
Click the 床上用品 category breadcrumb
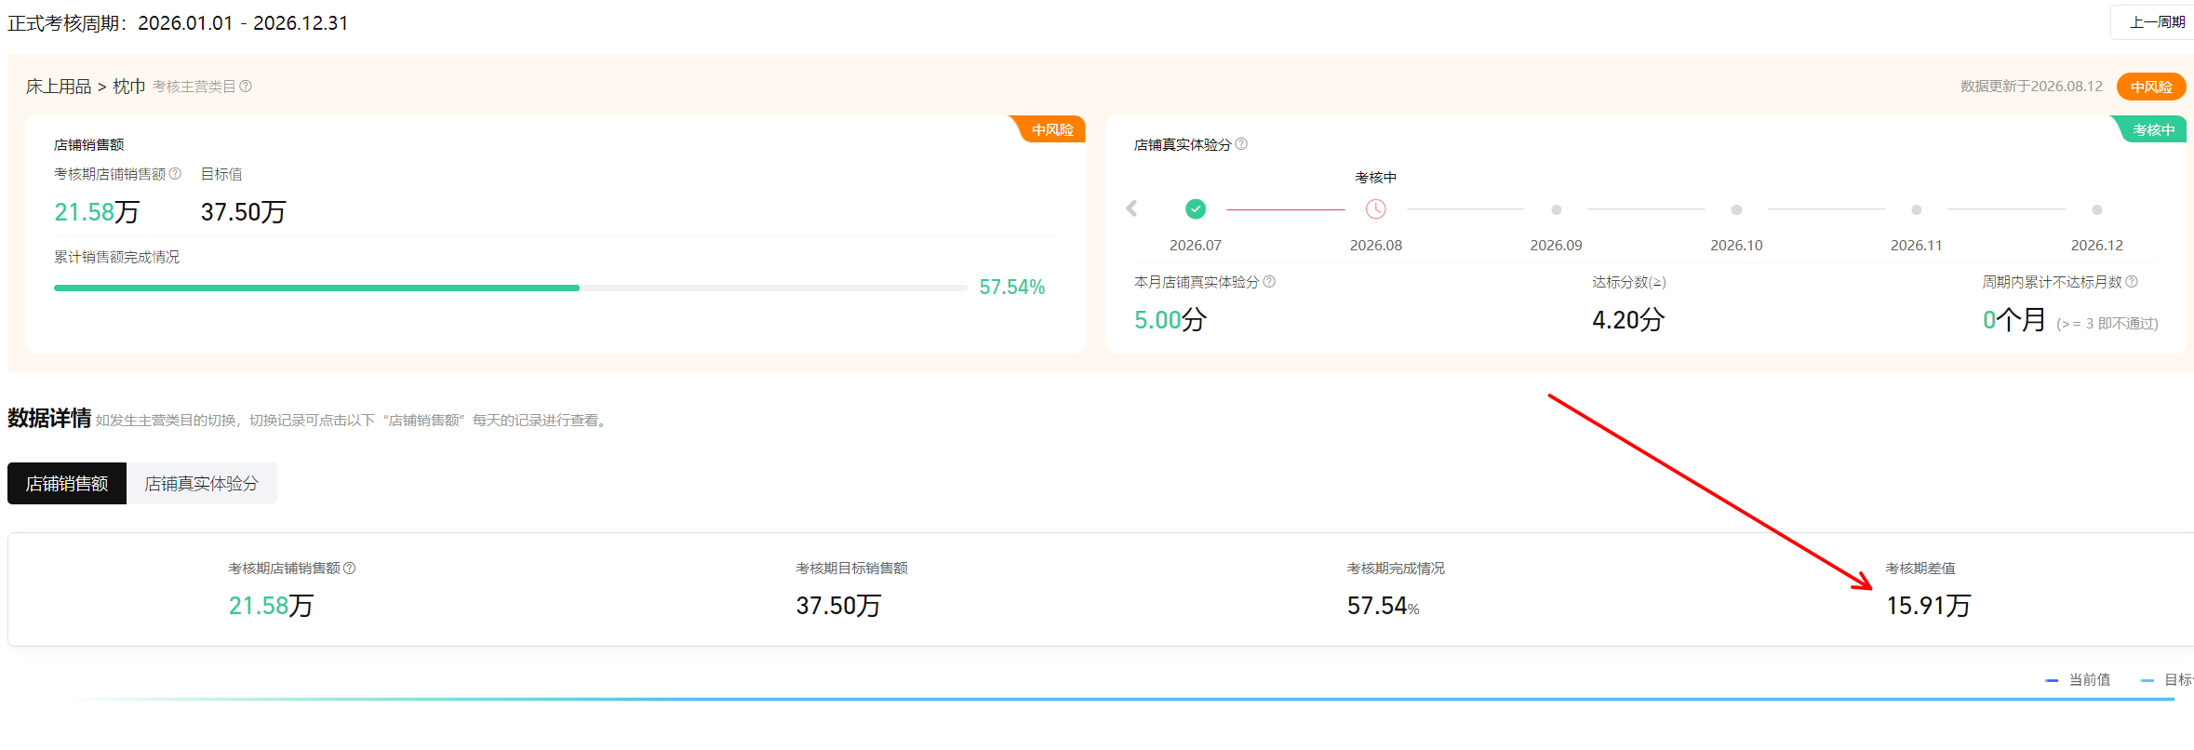[59, 87]
